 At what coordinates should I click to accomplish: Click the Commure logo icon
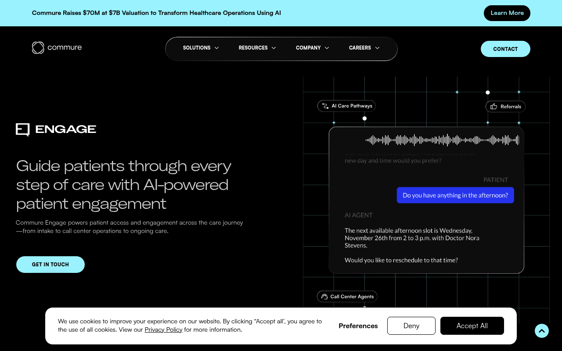tap(38, 48)
